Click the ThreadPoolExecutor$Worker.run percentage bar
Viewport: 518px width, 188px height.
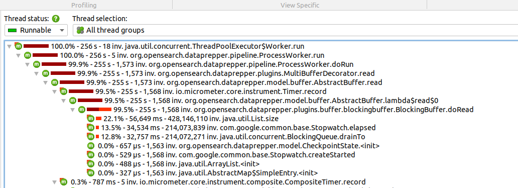point(36,46)
